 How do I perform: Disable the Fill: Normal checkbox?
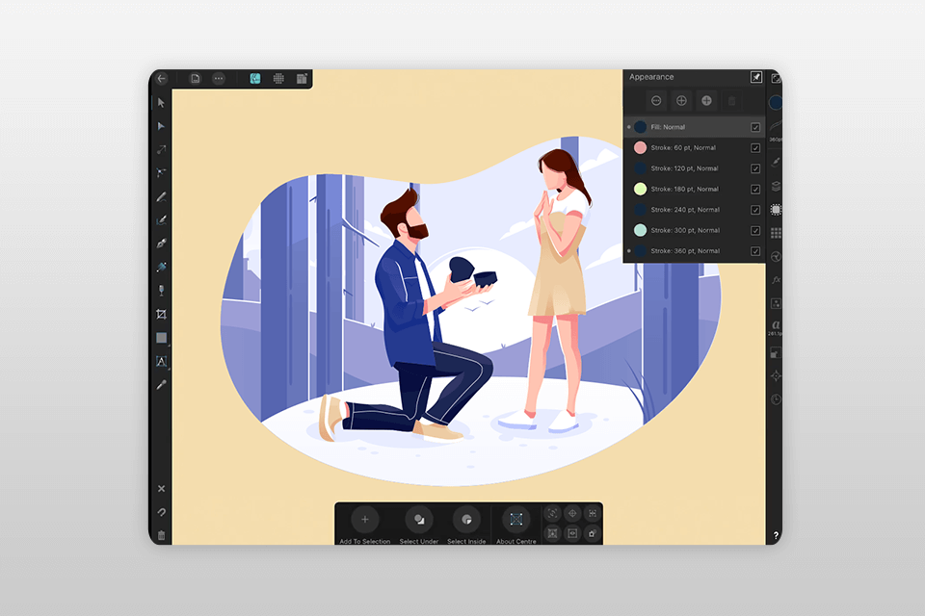pos(754,126)
